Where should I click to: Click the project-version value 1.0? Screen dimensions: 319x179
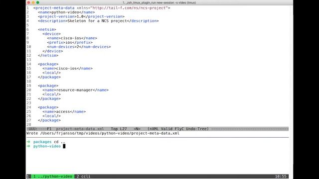(x=80, y=16)
